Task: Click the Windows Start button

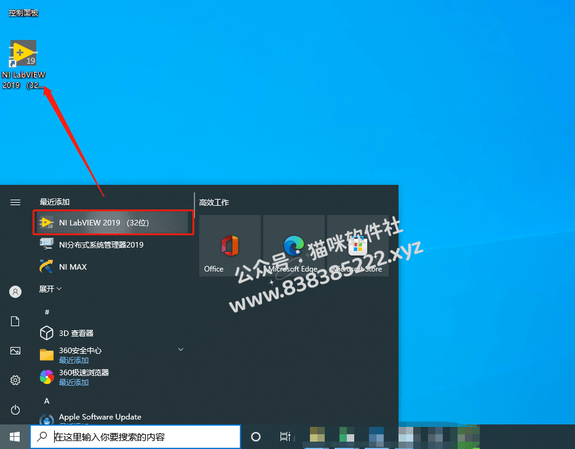Action: pos(15,437)
